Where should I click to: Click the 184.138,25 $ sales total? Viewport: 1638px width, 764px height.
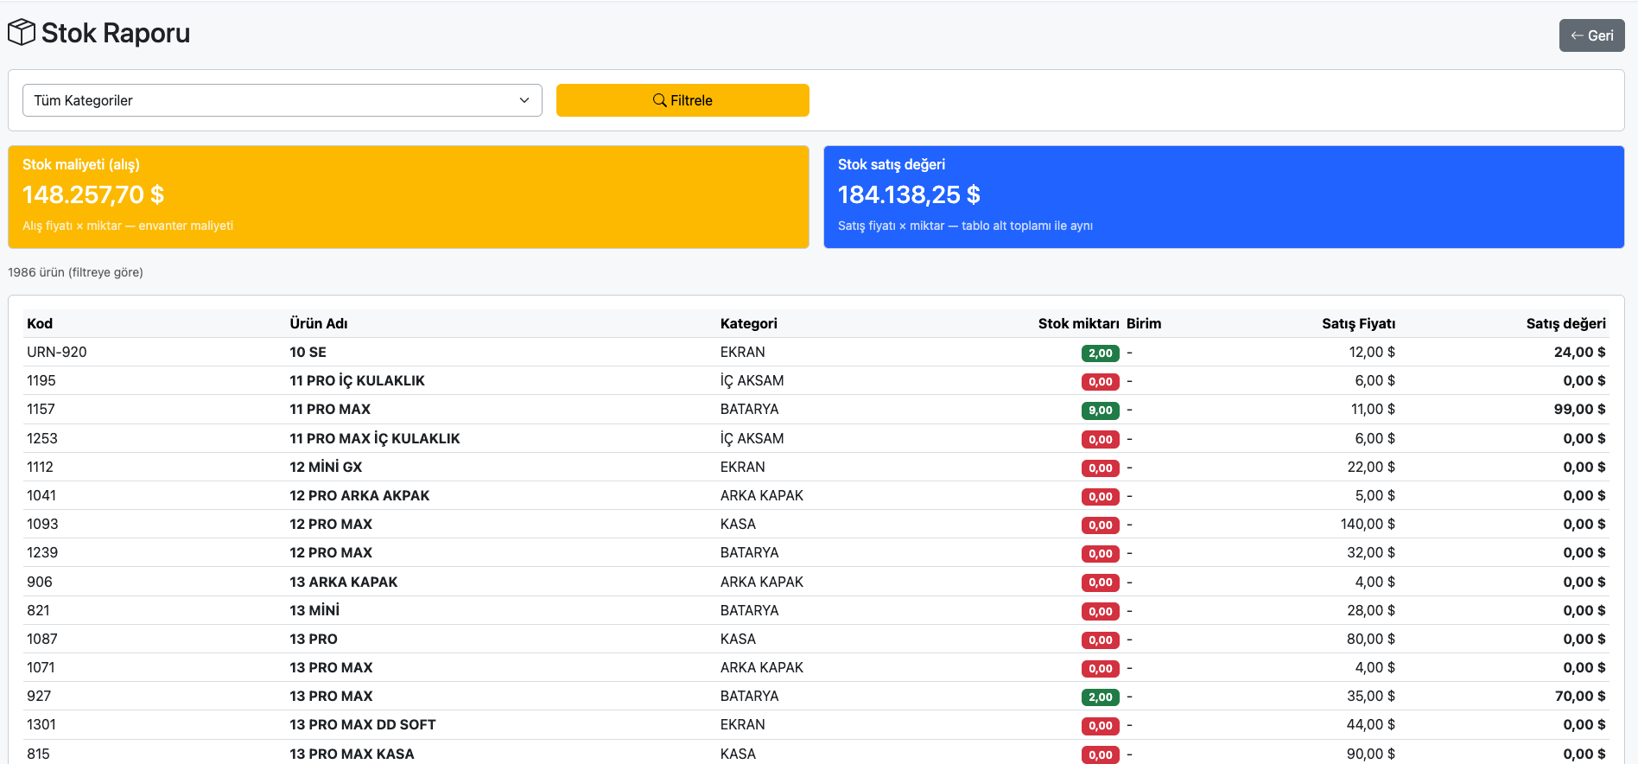[909, 194]
